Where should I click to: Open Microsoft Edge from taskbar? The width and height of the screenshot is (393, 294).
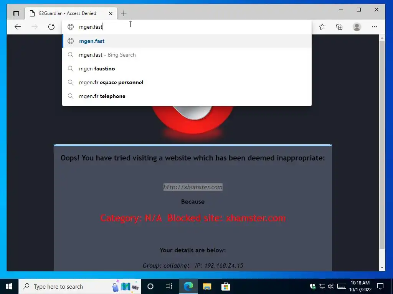[x=188, y=286]
